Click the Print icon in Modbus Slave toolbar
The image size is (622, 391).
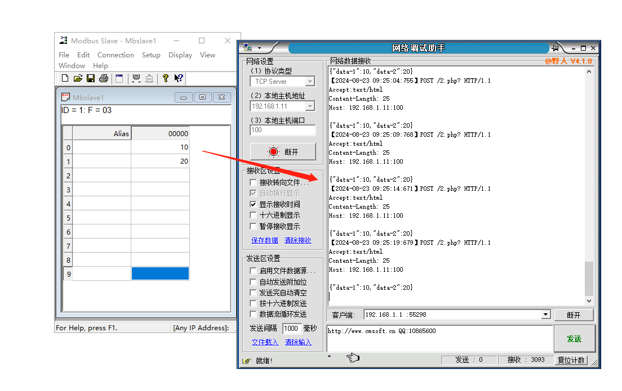(104, 78)
